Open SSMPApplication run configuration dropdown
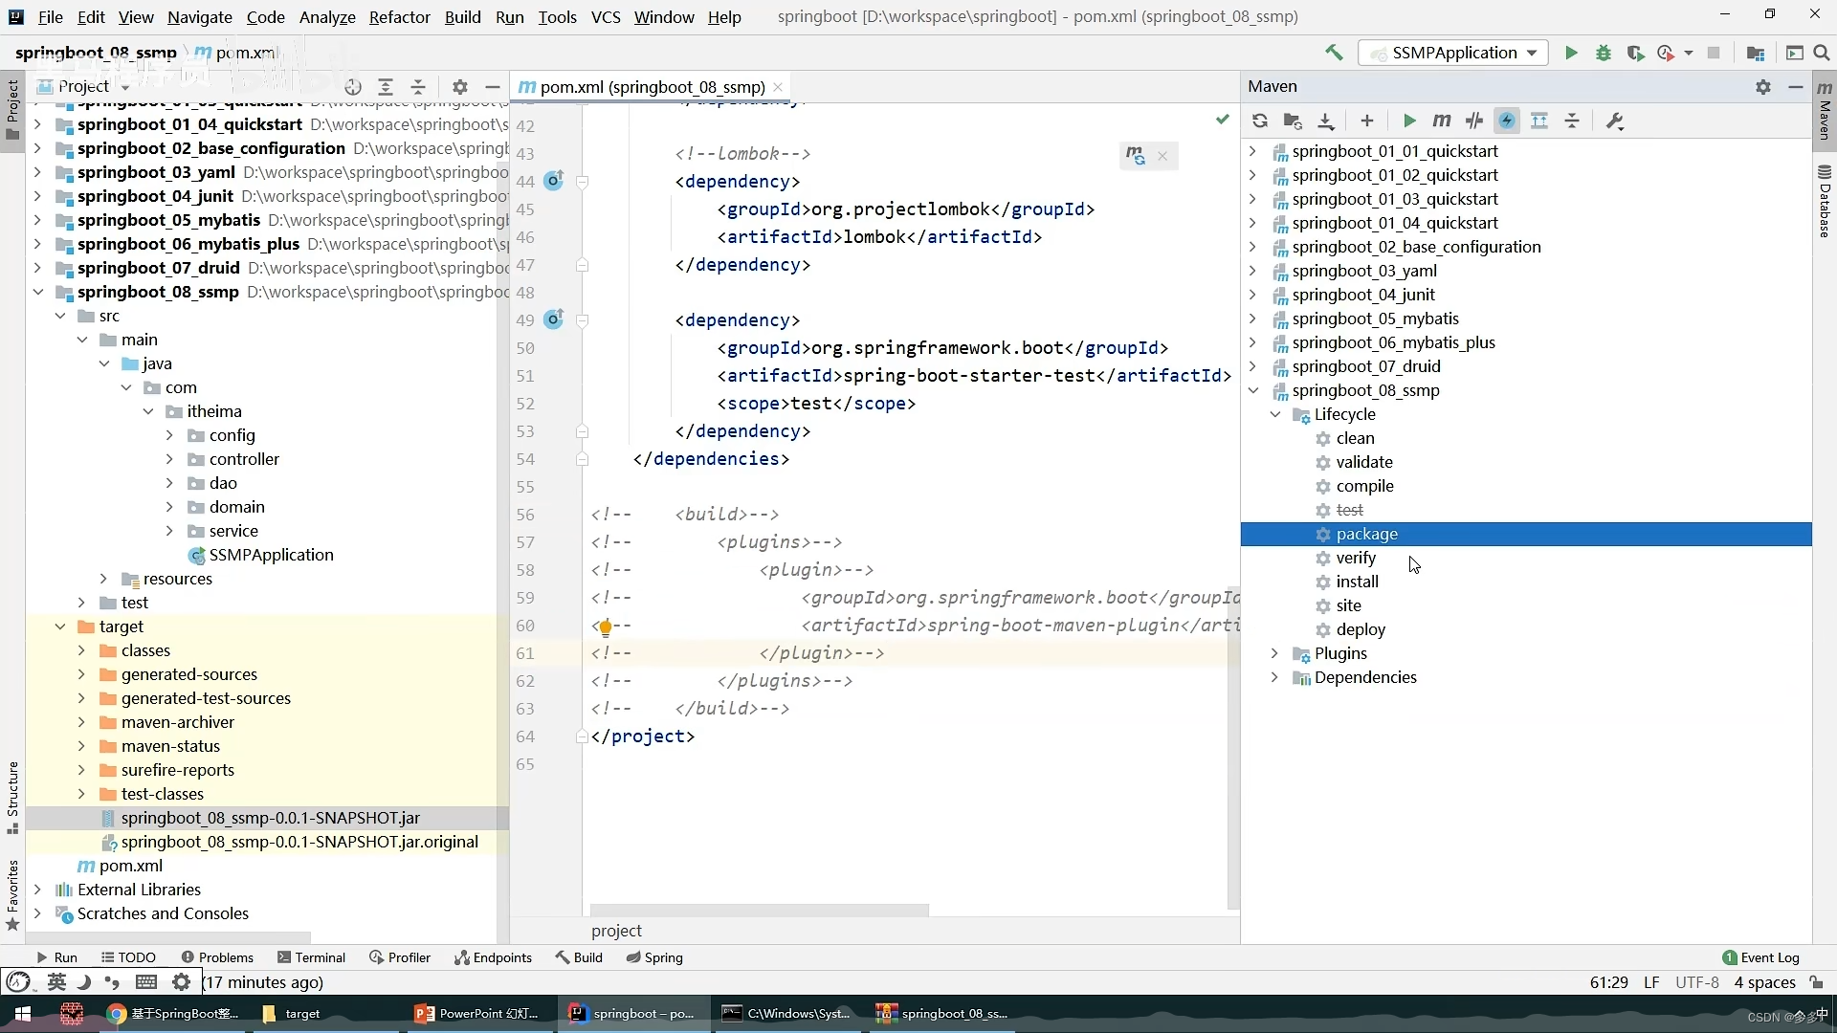This screenshot has width=1837, height=1033. tap(1454, 53)
